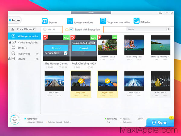Screen dimensions: 181x136
Task: Click Convert on Rock Climbing - 925
Action: (84, 48)
